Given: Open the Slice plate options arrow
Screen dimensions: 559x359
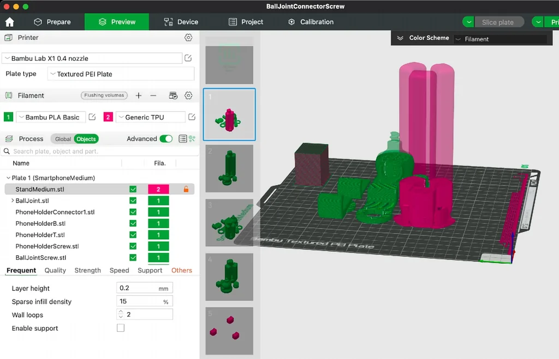Looking at the screenshot, I should coord(469,22).
